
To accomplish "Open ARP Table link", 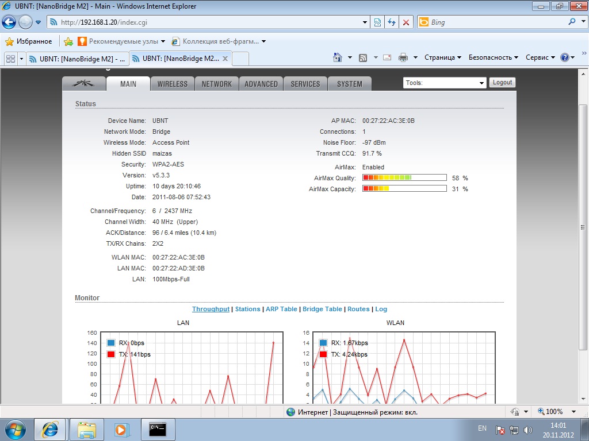I will [281, 309].
